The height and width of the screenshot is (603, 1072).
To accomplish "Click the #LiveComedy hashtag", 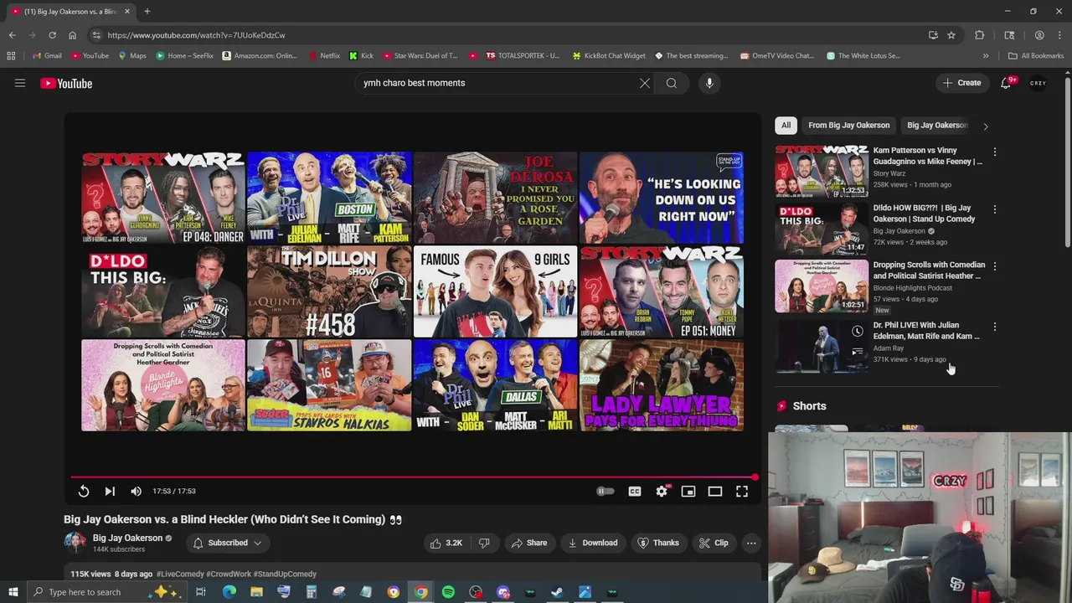I will pyautogui.click(x=180, y=574).
